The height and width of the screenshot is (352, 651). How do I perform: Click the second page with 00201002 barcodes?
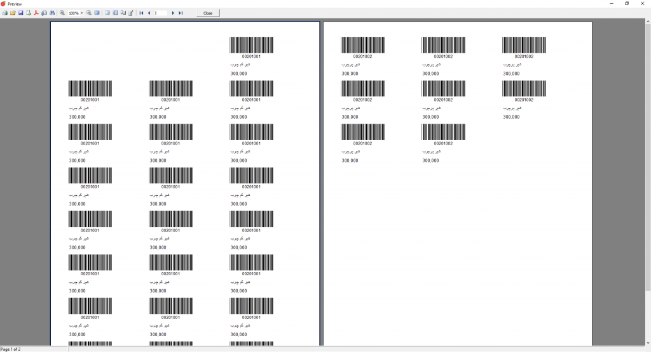(x=457, y=222)
